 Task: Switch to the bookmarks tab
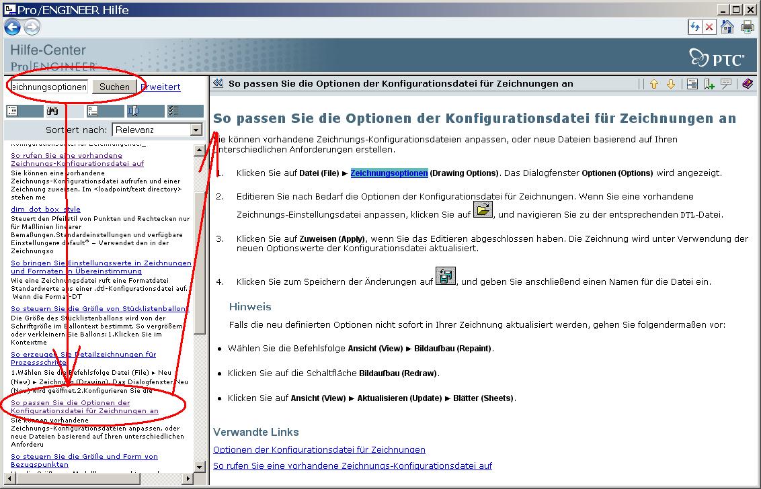coord(145,111)
